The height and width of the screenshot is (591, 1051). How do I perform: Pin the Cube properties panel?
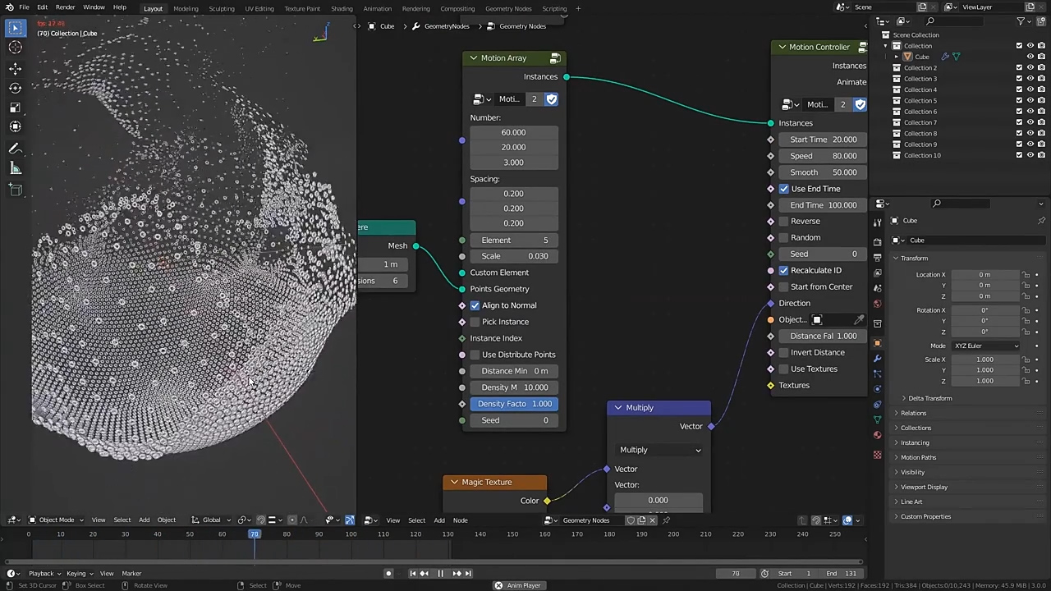coord(1041,221)
